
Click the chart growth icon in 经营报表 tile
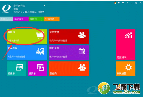[x=129, y=35]
